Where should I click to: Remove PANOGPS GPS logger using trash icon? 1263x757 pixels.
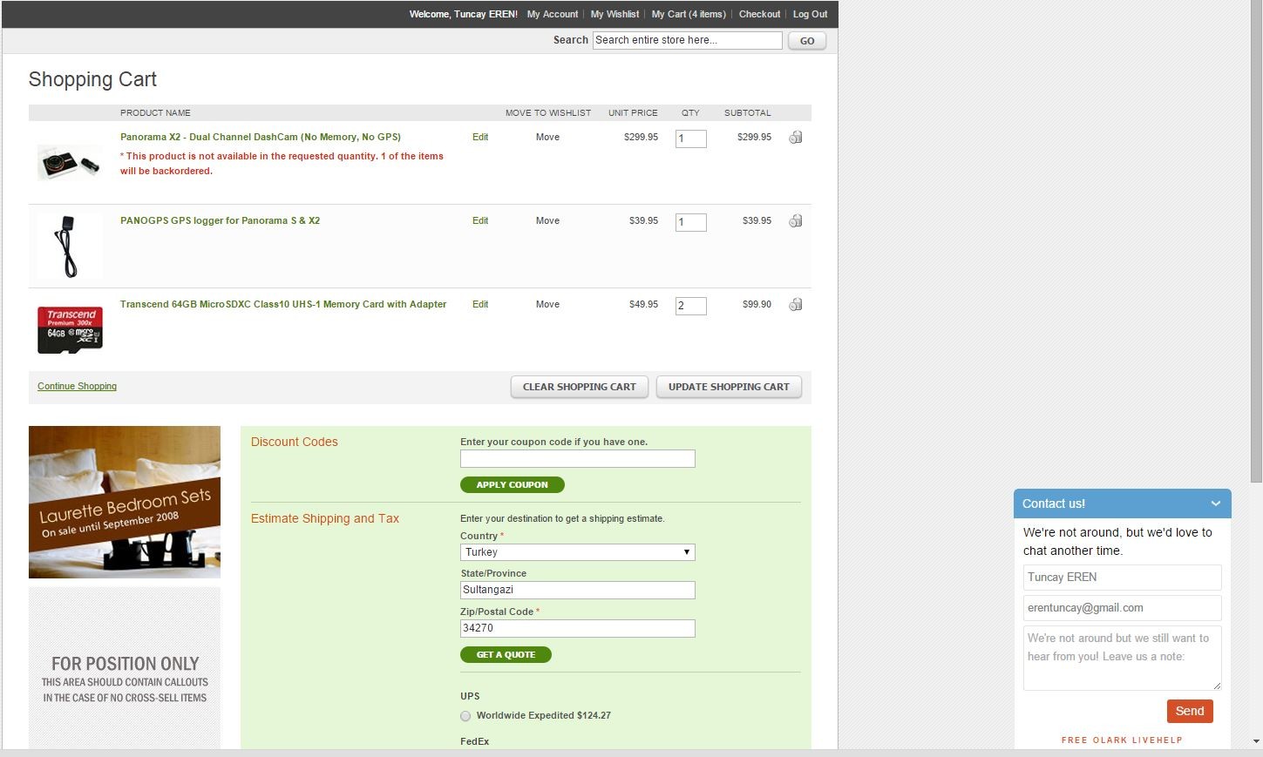(x=796, y=220)
